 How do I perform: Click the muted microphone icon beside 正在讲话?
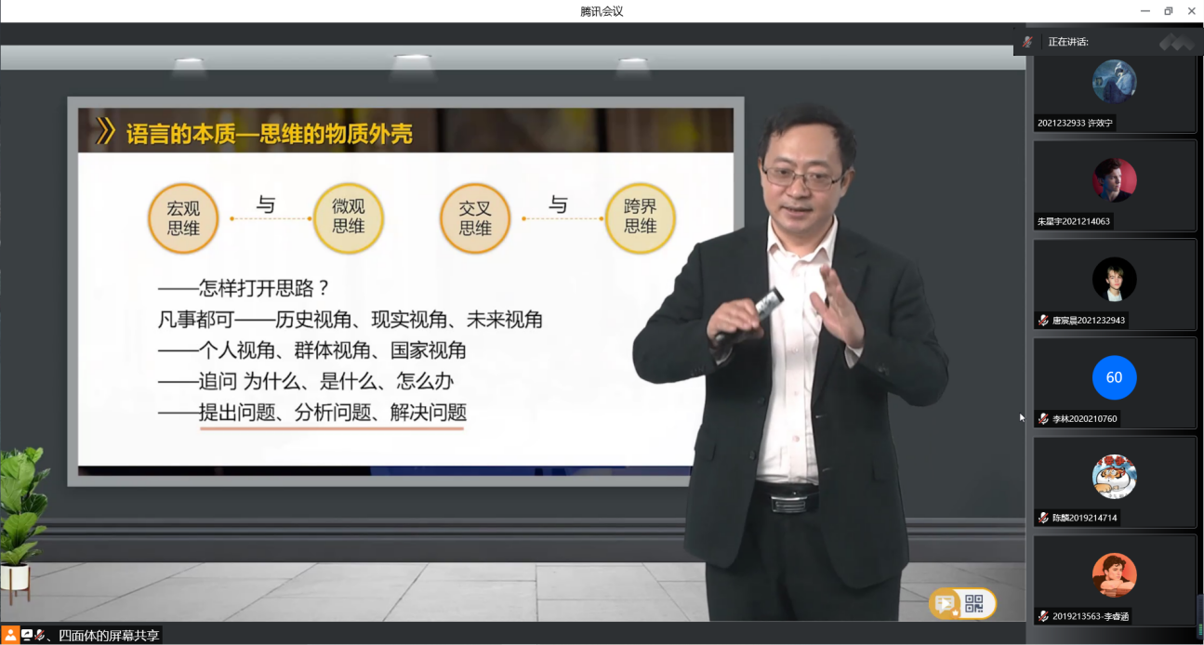(1027, 42)
